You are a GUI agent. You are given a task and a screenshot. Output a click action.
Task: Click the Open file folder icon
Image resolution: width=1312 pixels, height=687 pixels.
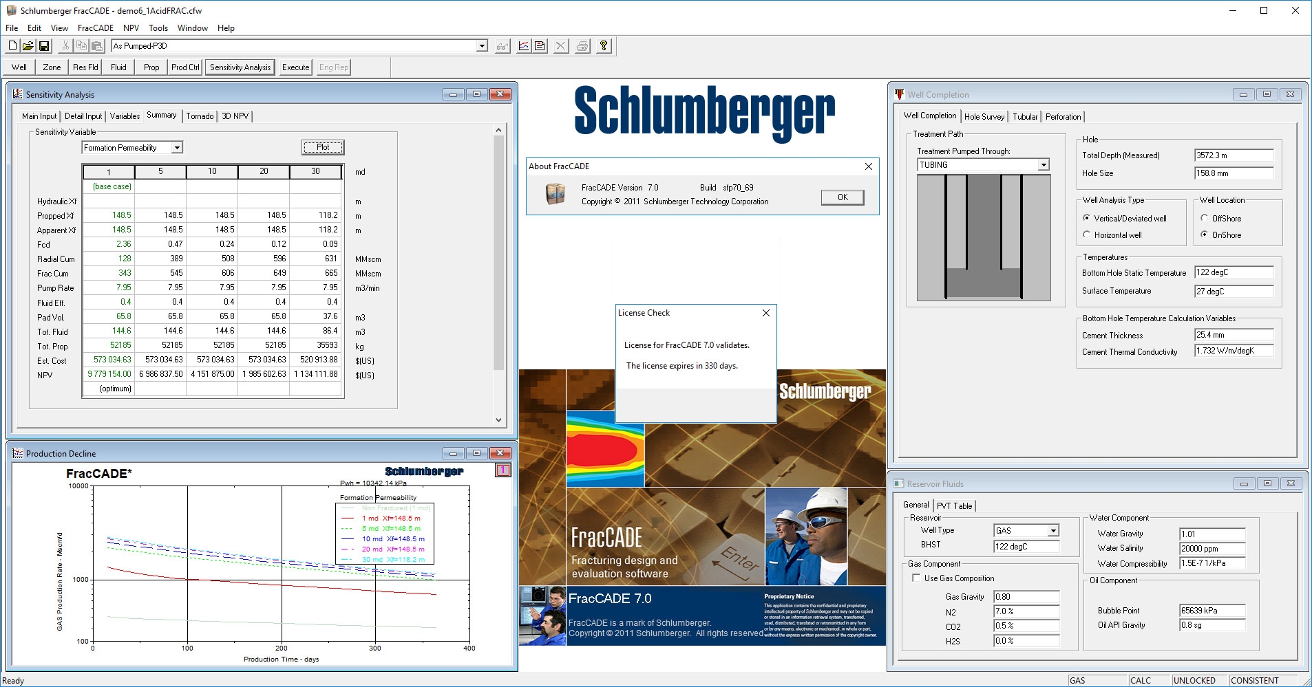pyautogui.click(x=28, y=46)
